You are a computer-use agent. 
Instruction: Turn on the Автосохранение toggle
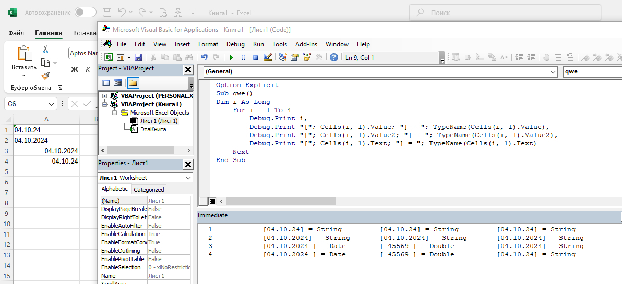pyautogui.click(x=85, y=12)
